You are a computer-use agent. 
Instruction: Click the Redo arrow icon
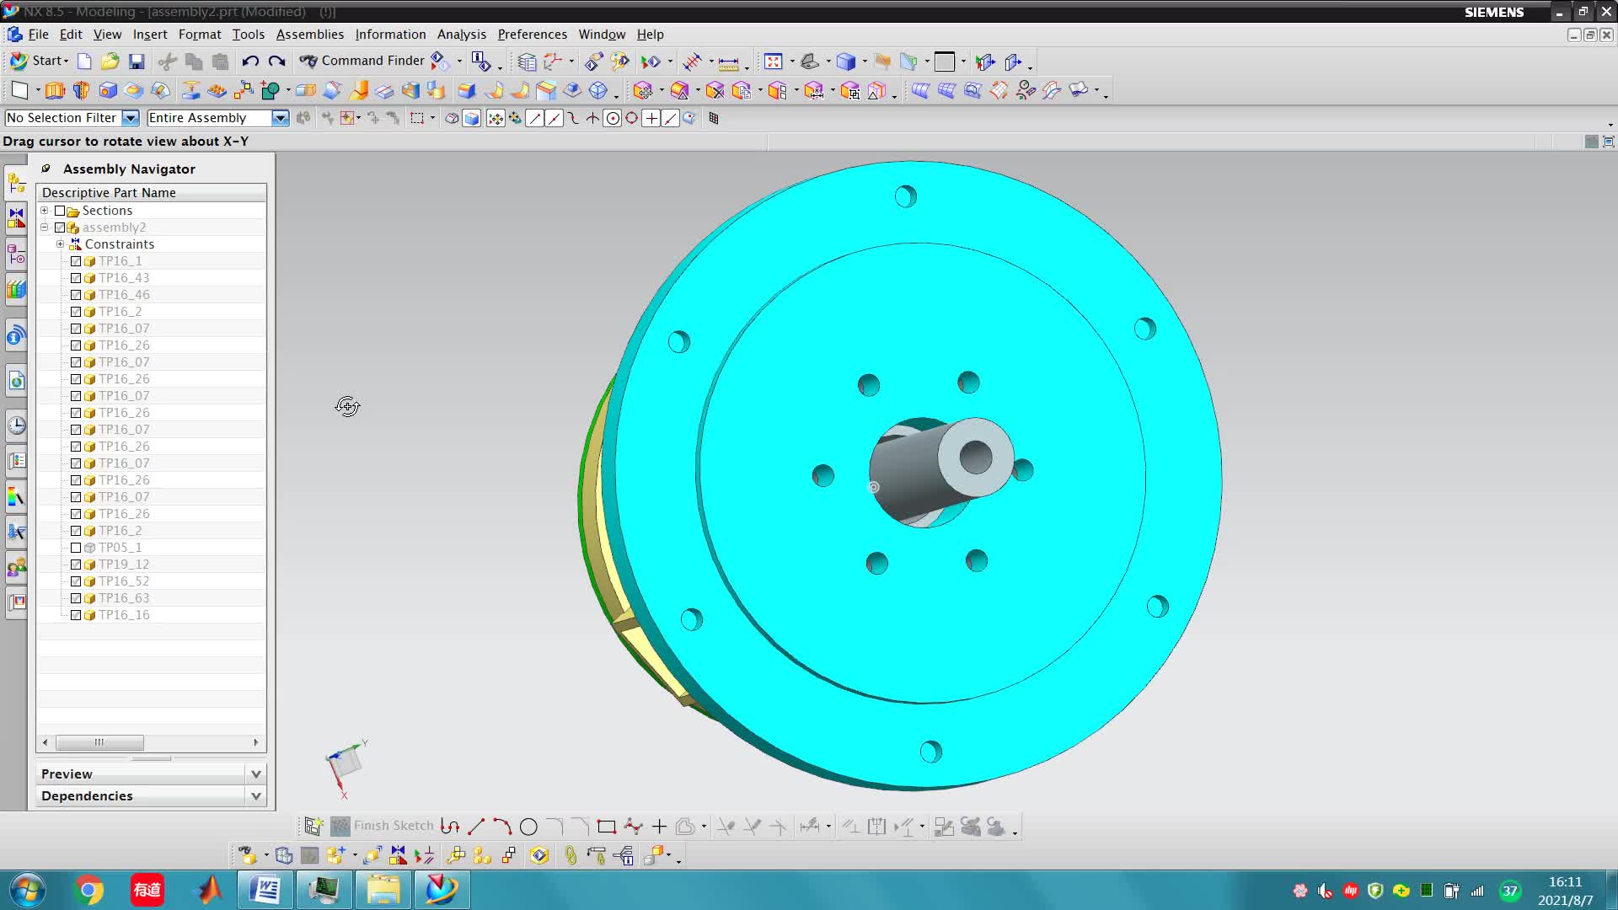[276, 62]
